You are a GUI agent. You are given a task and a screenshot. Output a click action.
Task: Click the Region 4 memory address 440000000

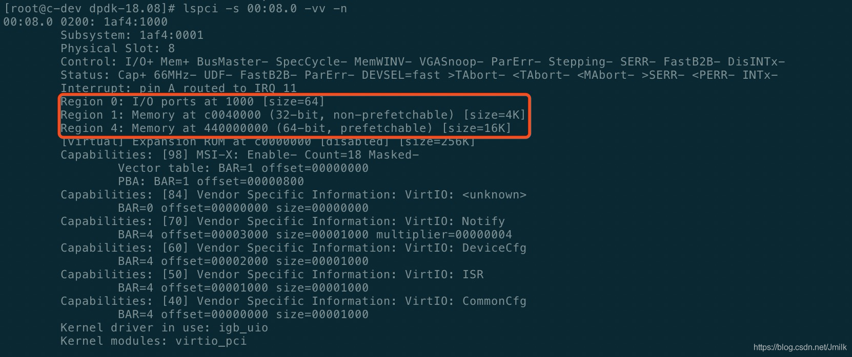coord(236,128)
